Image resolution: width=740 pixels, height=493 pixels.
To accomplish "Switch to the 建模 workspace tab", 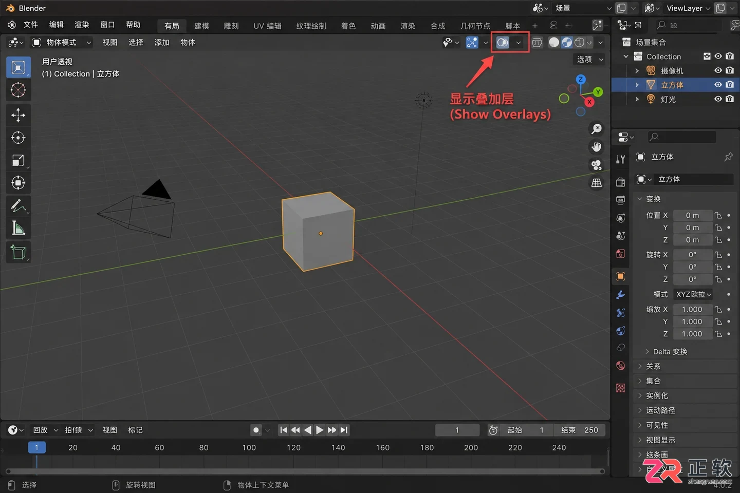I will tap(201, 26).
